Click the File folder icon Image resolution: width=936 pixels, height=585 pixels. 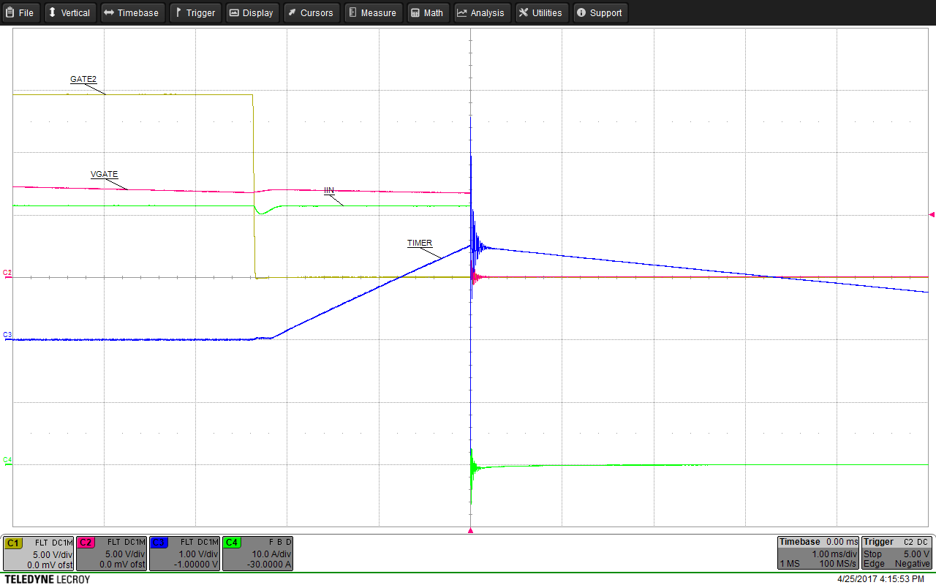point(10,12)
